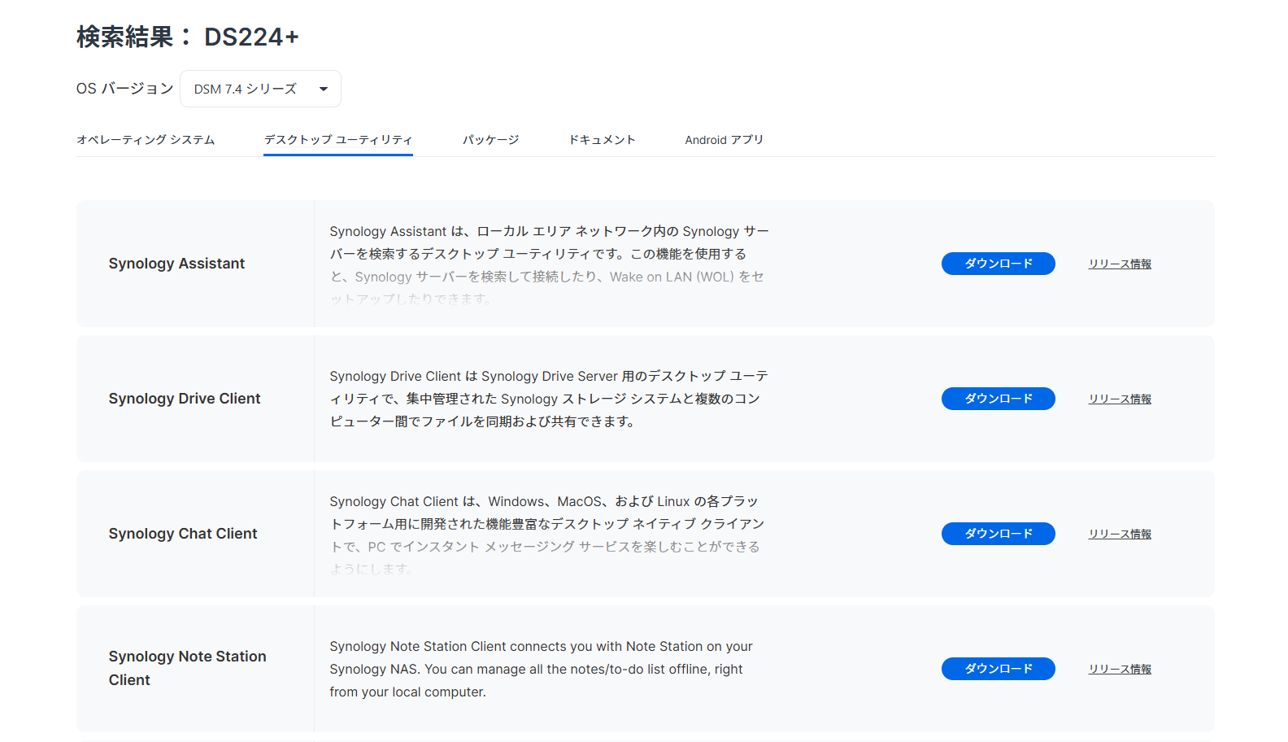Open the DSM 7.4 series OS version dropdown
Viewport: 1288px width, 742px height.
coord(260,89)
